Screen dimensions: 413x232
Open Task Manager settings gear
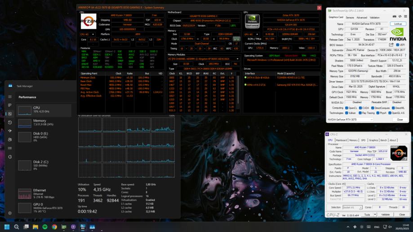10,213
